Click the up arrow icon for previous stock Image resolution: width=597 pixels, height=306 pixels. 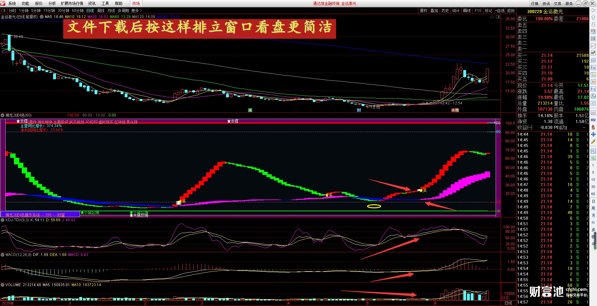[593, 17]
